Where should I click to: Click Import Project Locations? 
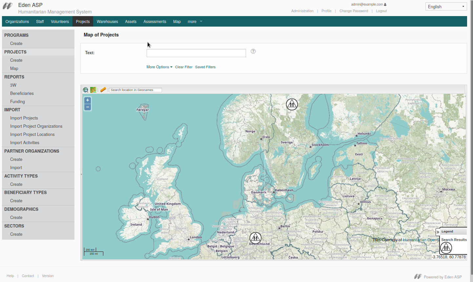point(32,135)
